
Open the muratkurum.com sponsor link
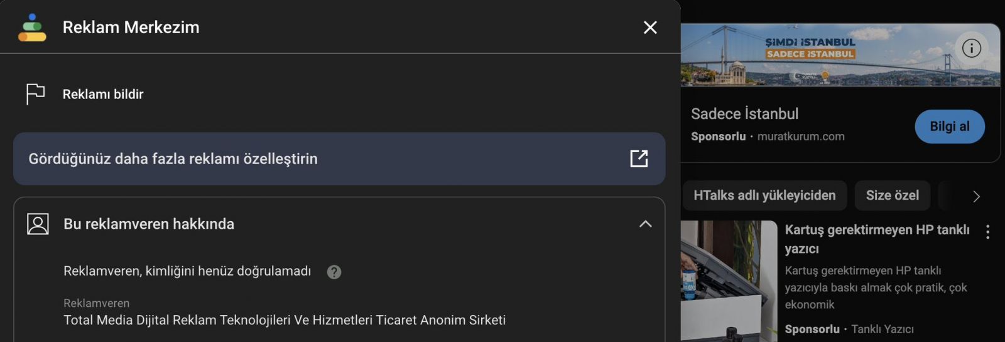pos(800,137)
